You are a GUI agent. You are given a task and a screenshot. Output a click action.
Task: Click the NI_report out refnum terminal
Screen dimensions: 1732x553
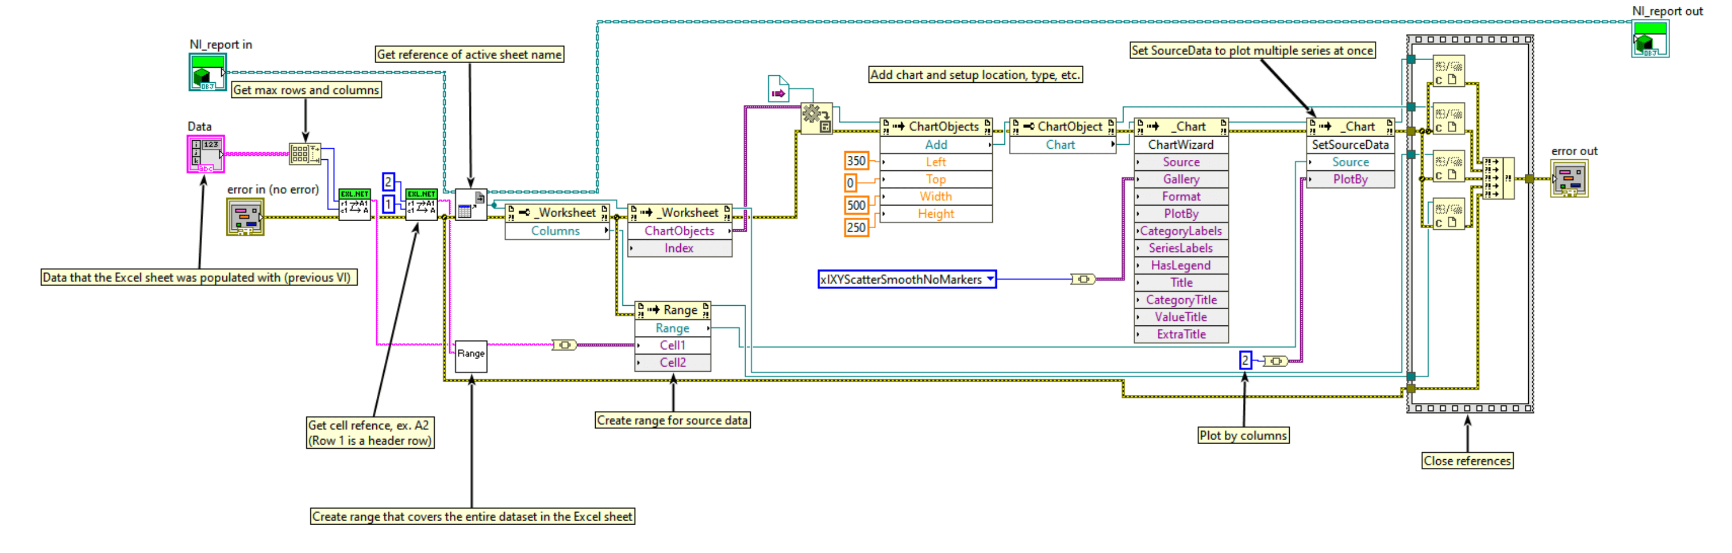tap(1650, 39)
